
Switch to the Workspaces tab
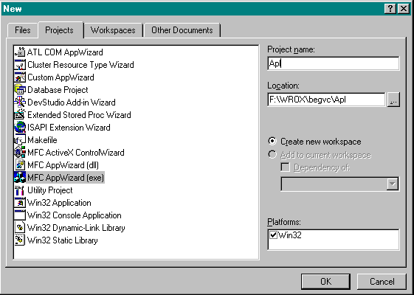pyautogui.click(x=113, y=30)
